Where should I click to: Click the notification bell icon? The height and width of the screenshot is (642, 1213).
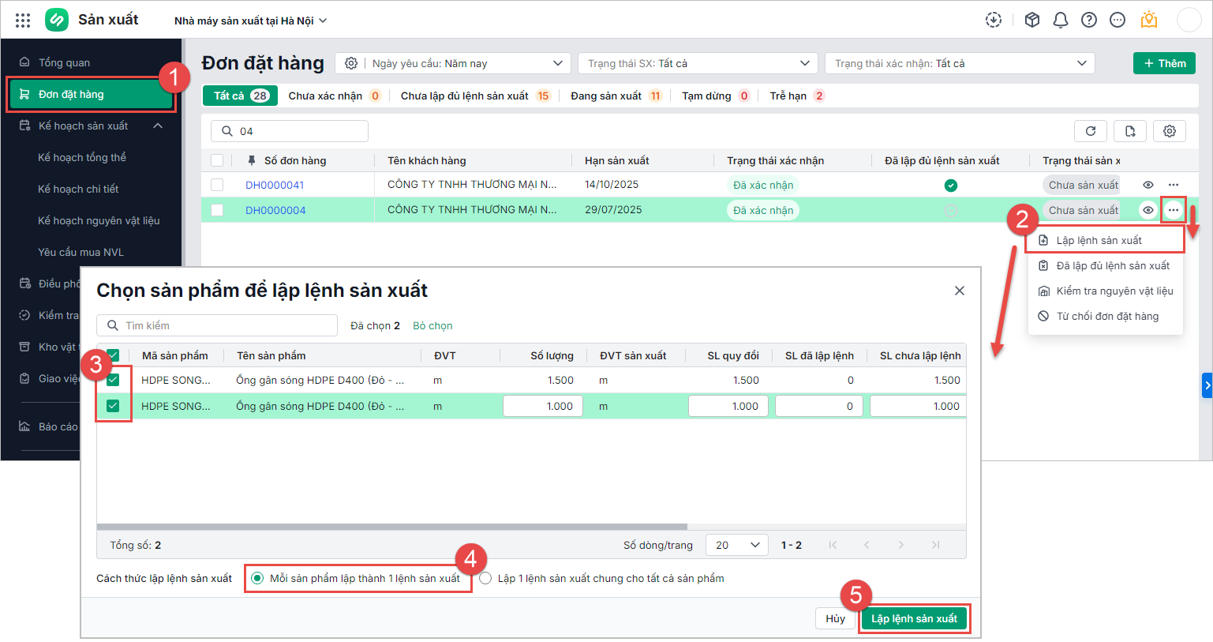click(1061, 21)
